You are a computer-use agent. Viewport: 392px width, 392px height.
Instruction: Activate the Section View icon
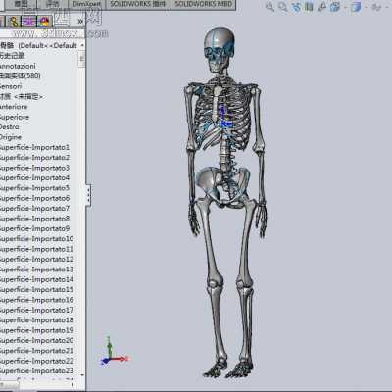click(x=309, y=7)
